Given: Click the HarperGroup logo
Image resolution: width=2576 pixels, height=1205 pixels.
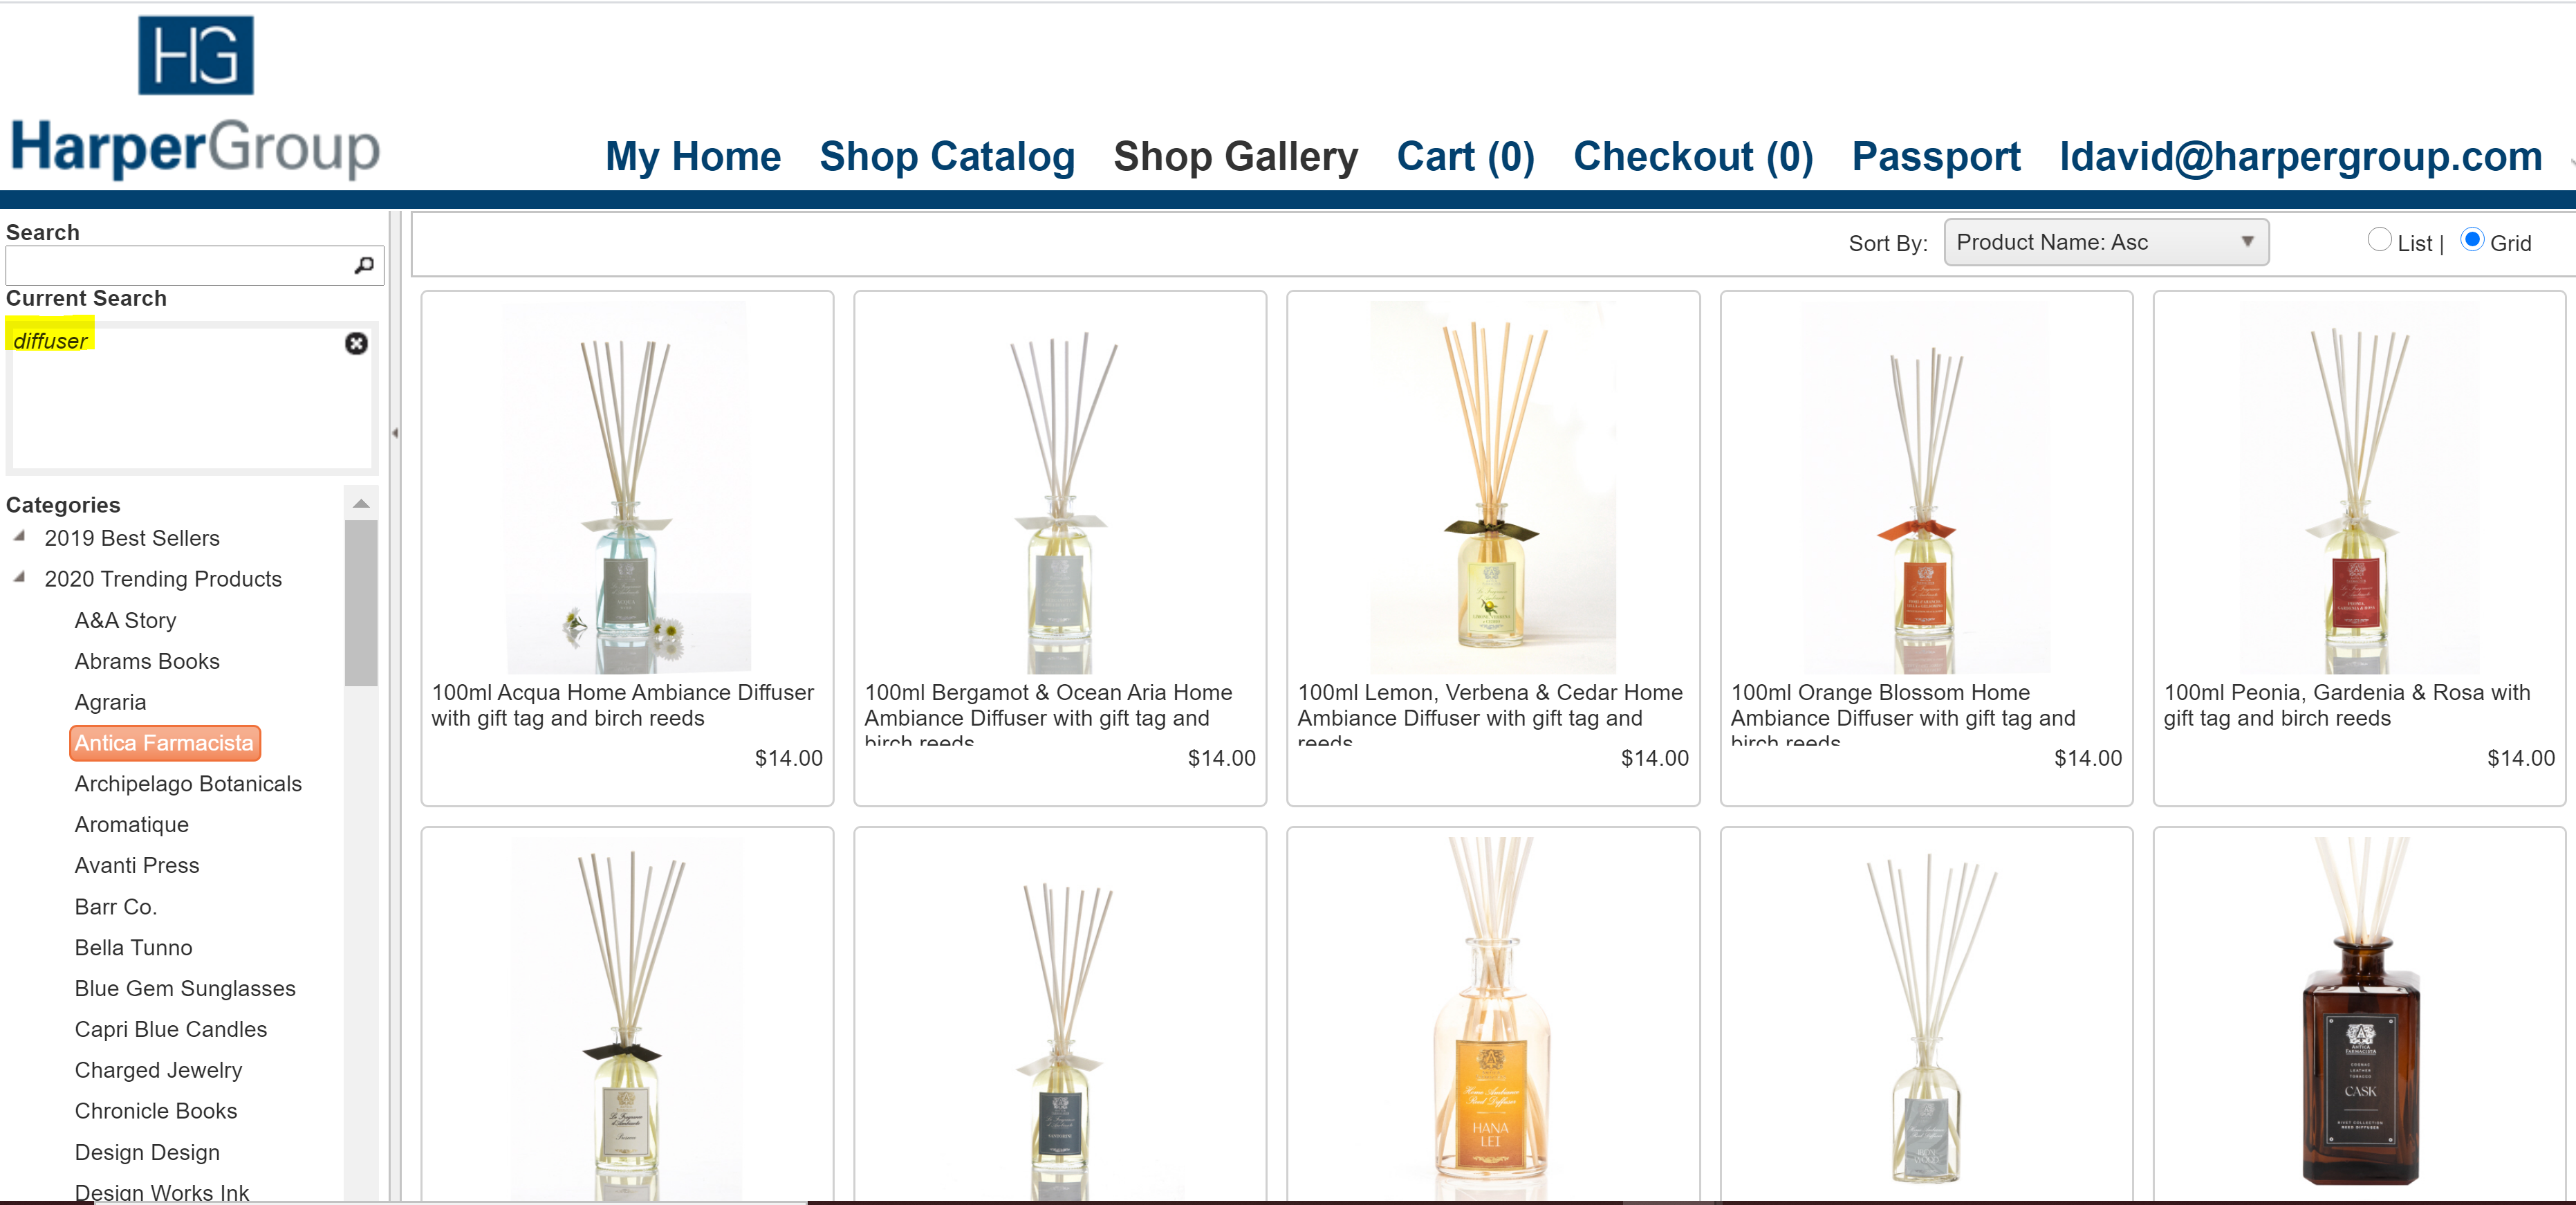Looking at the screenshot, I should click(195, 98).
